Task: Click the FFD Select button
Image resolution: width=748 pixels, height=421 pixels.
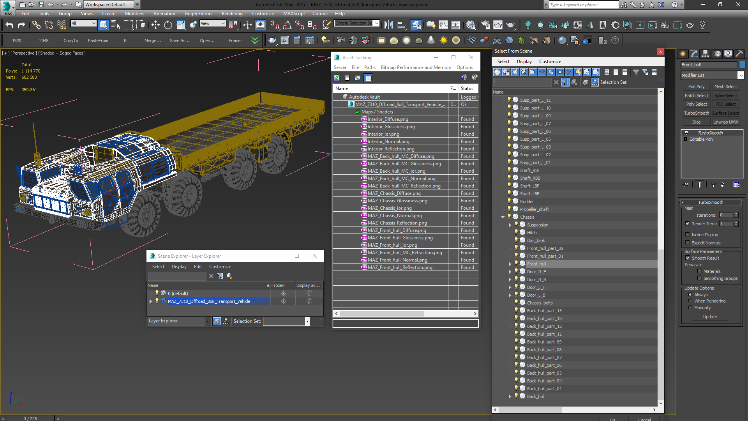Action: pos(725,104)
